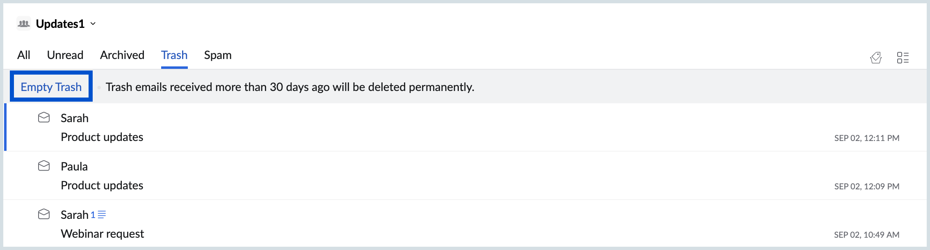Image resolution: width=930 pixels, height=250 pixels.
Task: Click the SEP 02, 10:49 AM timestamp
Action: pyautogui.click(x=866, y=235)
